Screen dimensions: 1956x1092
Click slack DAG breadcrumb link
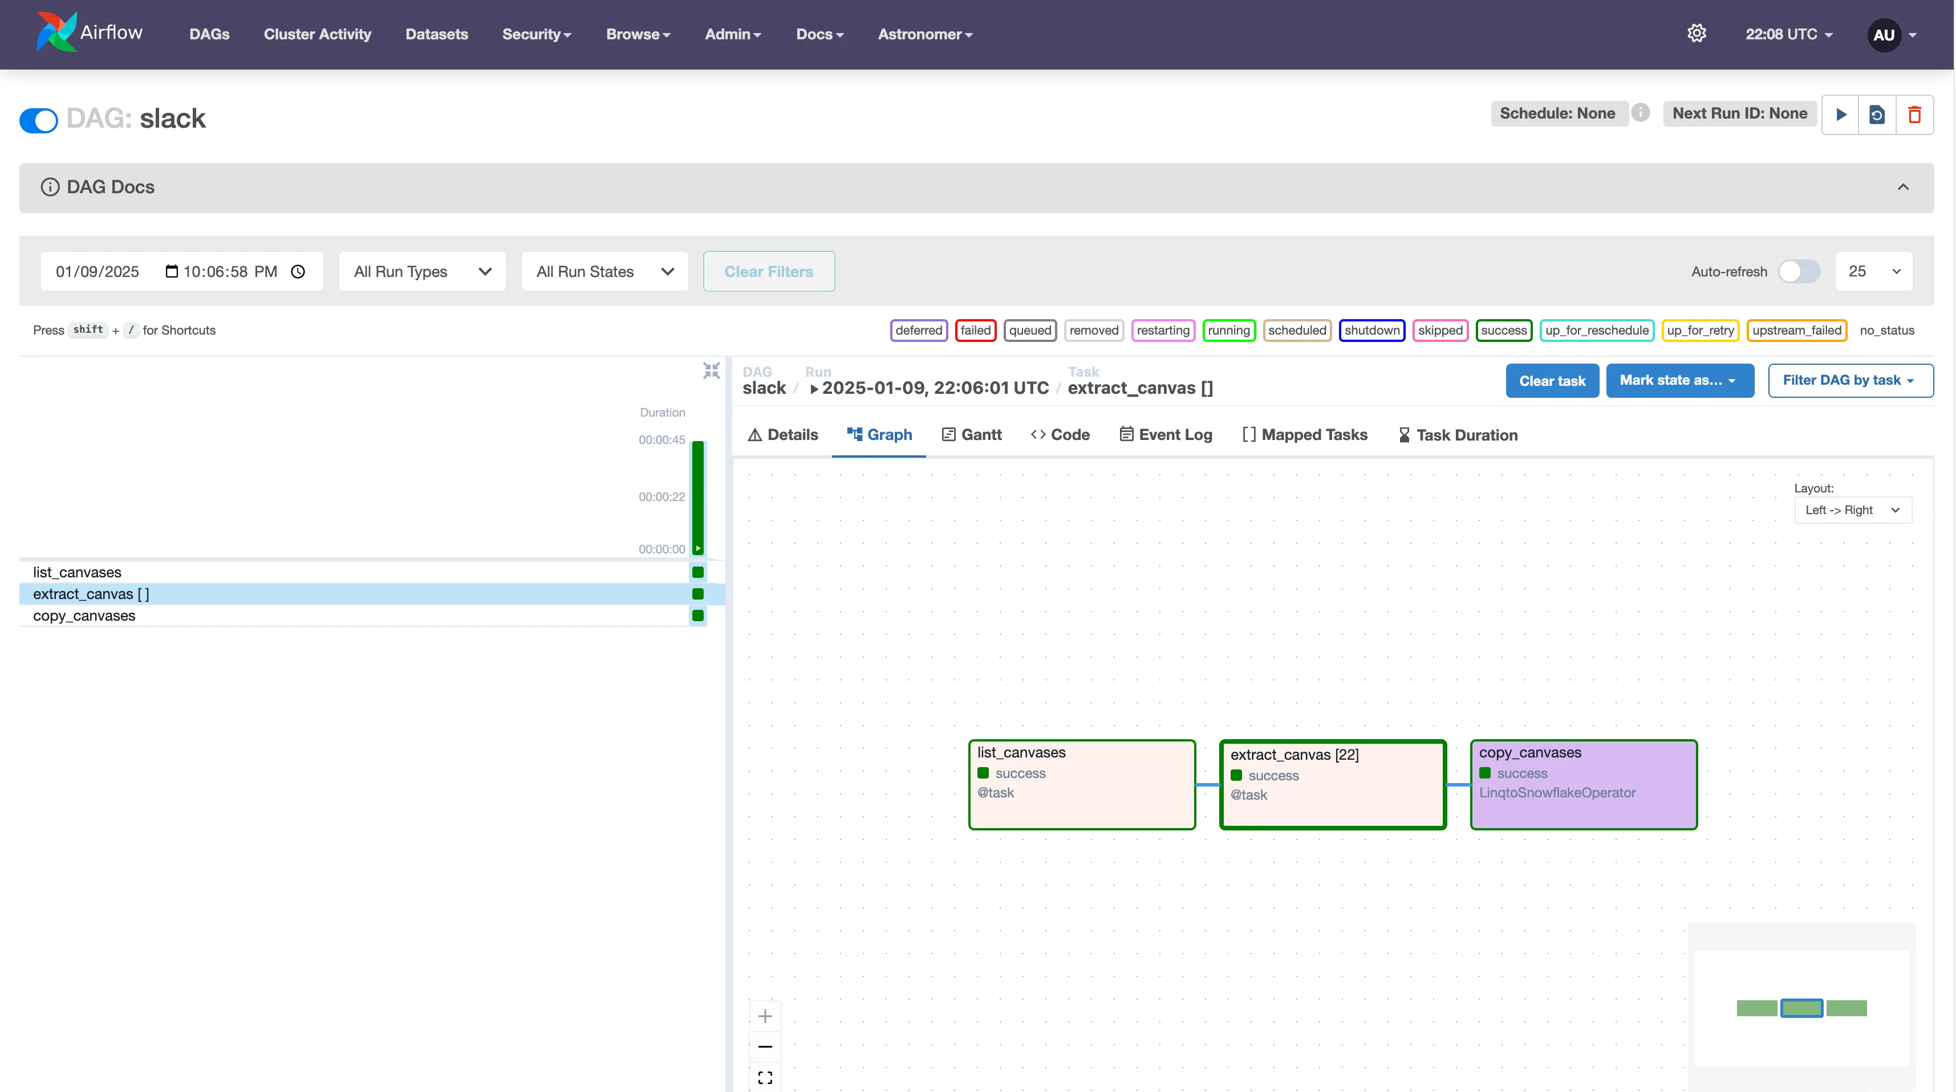[x=764, y=388]
